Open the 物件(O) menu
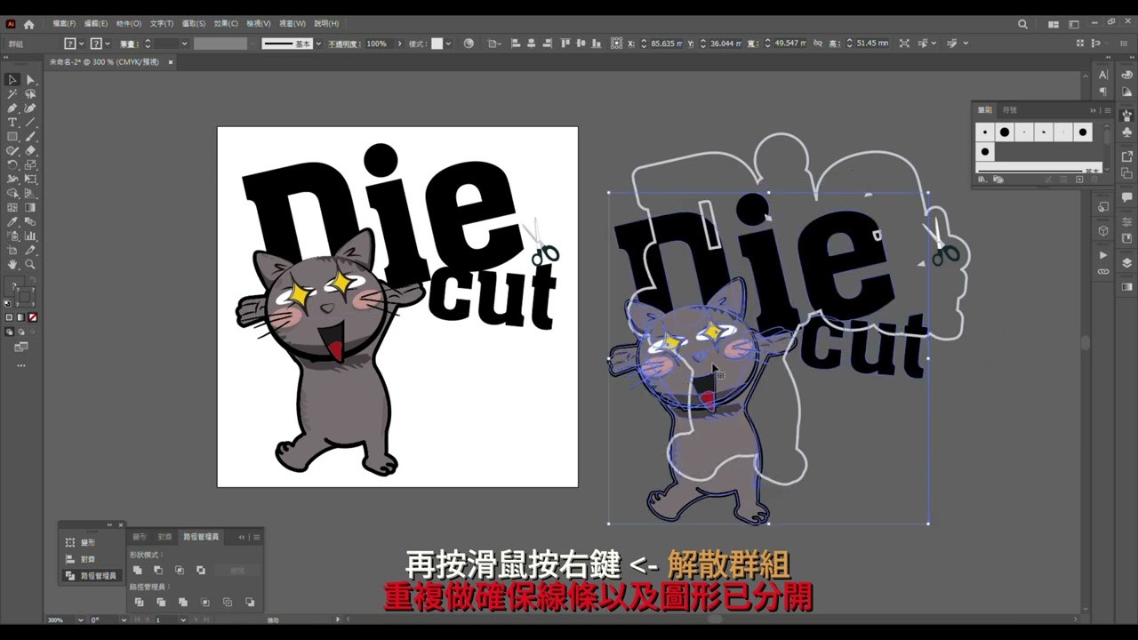The image size is (1138, 640). [128, 24]
